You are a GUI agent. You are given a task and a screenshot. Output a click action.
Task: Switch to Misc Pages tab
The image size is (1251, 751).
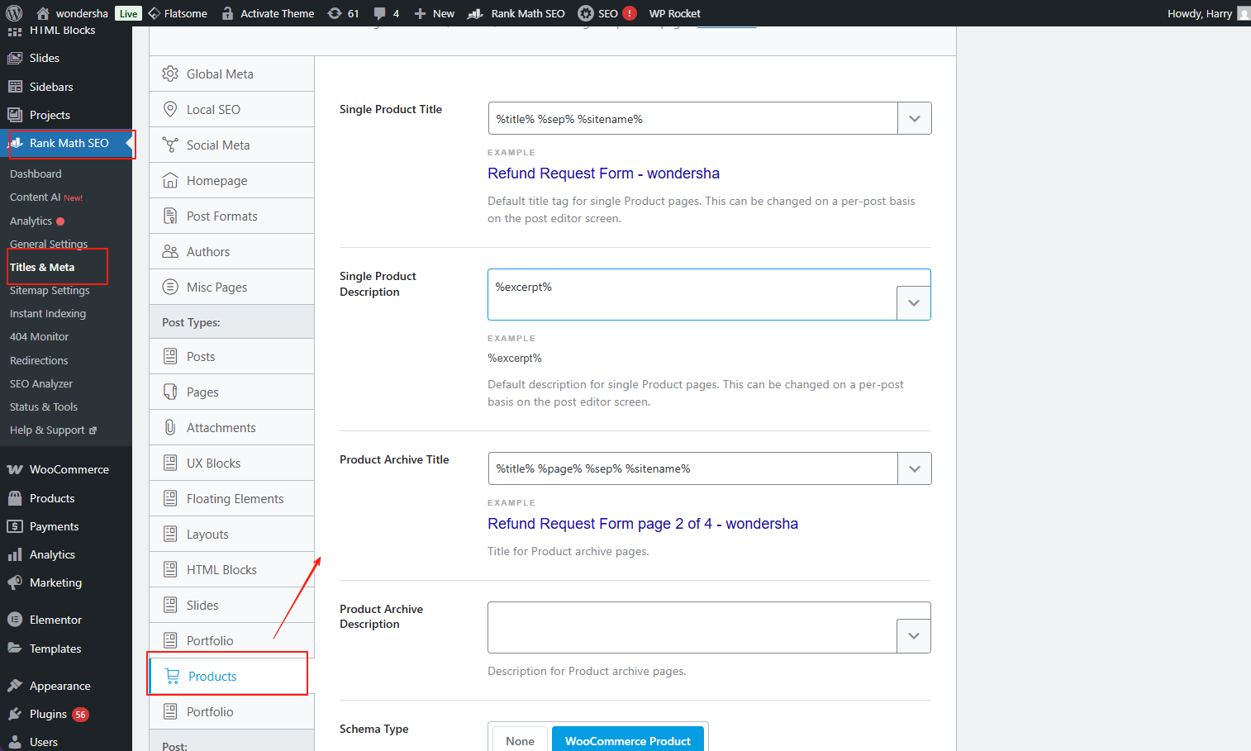(x=216, y=287)
